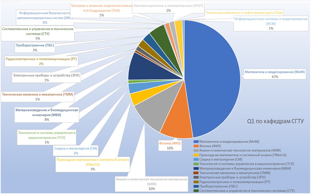Select the gray legend swatch for ХИМ
The height and width of the screenshot is (194, 311).
click(196, 150)
